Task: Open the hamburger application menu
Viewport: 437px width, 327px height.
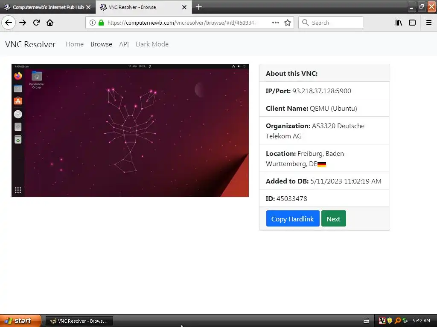Action: coord(429,23)
